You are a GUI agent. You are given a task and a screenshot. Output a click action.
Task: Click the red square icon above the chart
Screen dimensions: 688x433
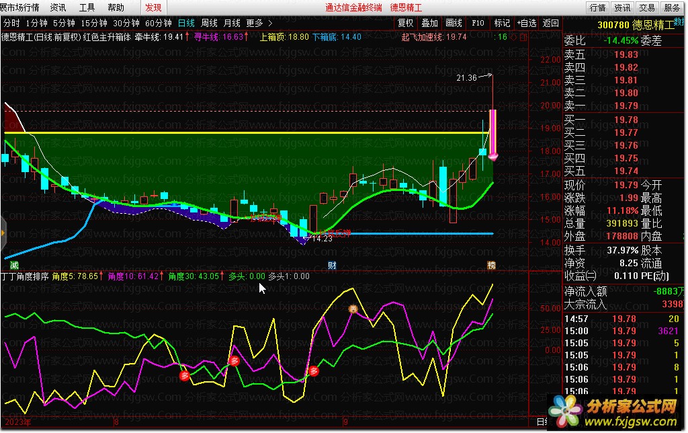(x=523, y=38)
